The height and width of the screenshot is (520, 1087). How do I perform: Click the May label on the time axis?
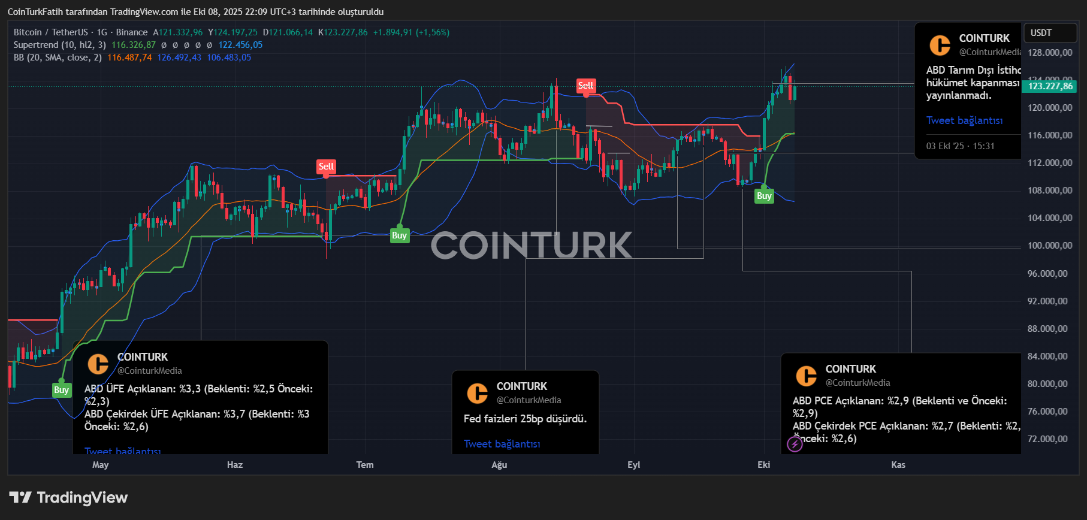[101, 465]
